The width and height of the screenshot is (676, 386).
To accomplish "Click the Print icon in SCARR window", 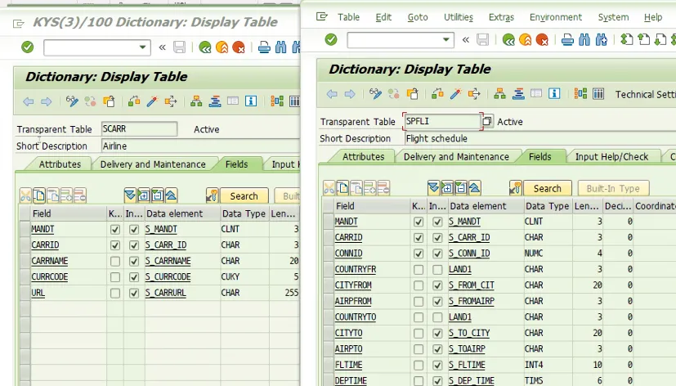I will [264, 47].
